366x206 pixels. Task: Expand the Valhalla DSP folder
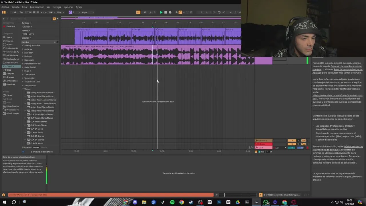point(23,85)
